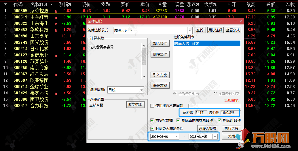Click scroll down arrow in 计算参数 panel
The width and height of the screenshot is (298, 151).
point(144,77)
